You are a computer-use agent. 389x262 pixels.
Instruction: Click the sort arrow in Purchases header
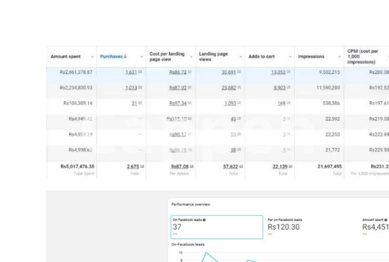(x=125, y=57)
